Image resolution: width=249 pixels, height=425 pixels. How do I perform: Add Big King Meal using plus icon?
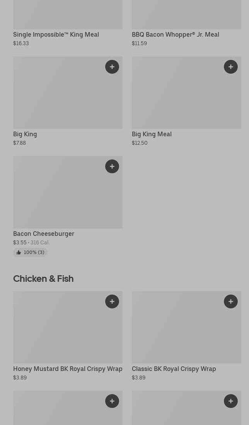tap(231, 67)
